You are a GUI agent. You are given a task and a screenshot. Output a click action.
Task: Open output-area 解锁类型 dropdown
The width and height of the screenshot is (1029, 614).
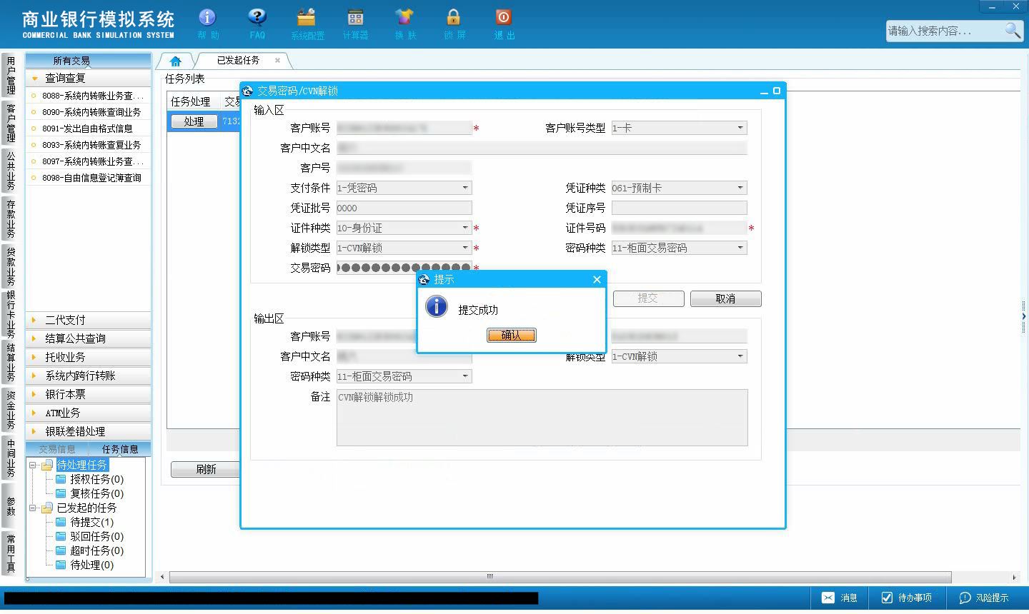740,356
